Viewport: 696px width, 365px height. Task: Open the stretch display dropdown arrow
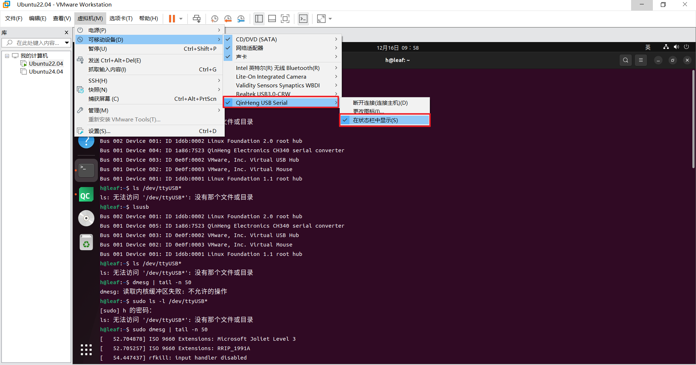(330, 19)
